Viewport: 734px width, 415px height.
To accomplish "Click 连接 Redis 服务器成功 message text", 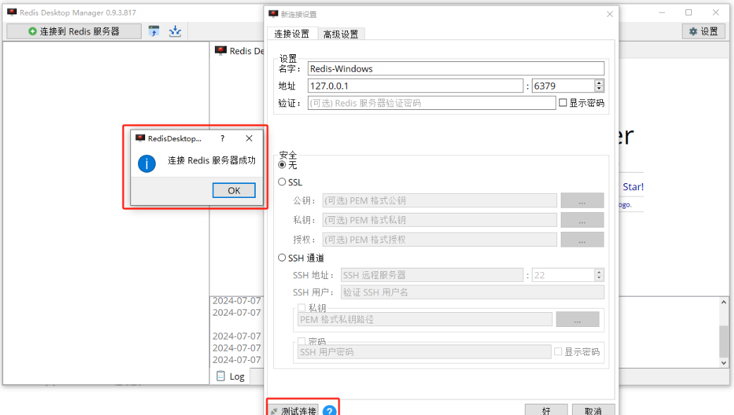I will tap(211, 160).
